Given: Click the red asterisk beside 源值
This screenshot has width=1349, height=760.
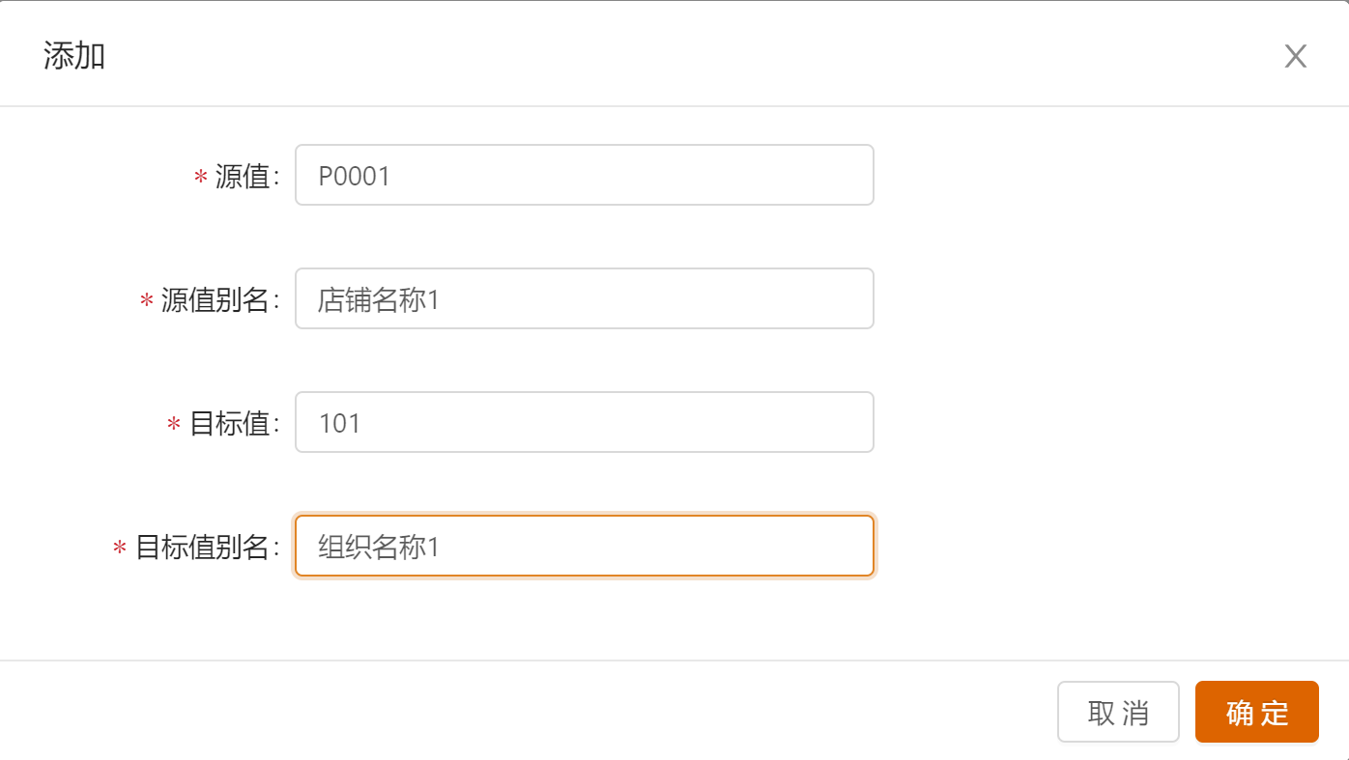Looking at the screenshot, I should click(x=201, y=178).
